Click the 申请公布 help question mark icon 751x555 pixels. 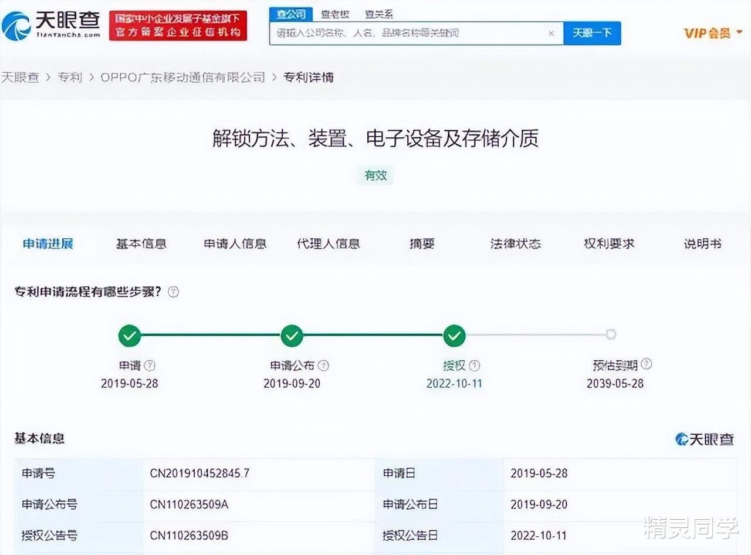[x=323, y=365]
